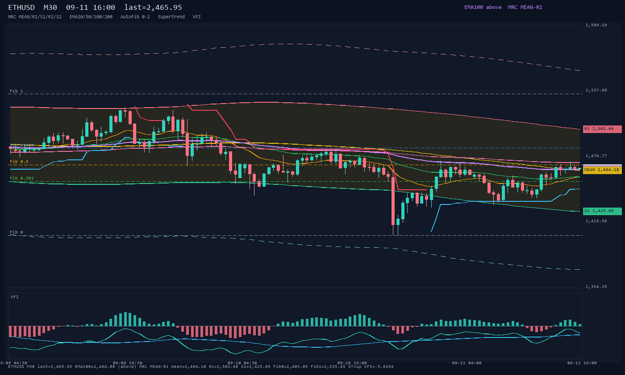This screenshot has height=375, width=625.
Task: Click the "09-09 16:30" time axis label
Action: click(128, 363)
